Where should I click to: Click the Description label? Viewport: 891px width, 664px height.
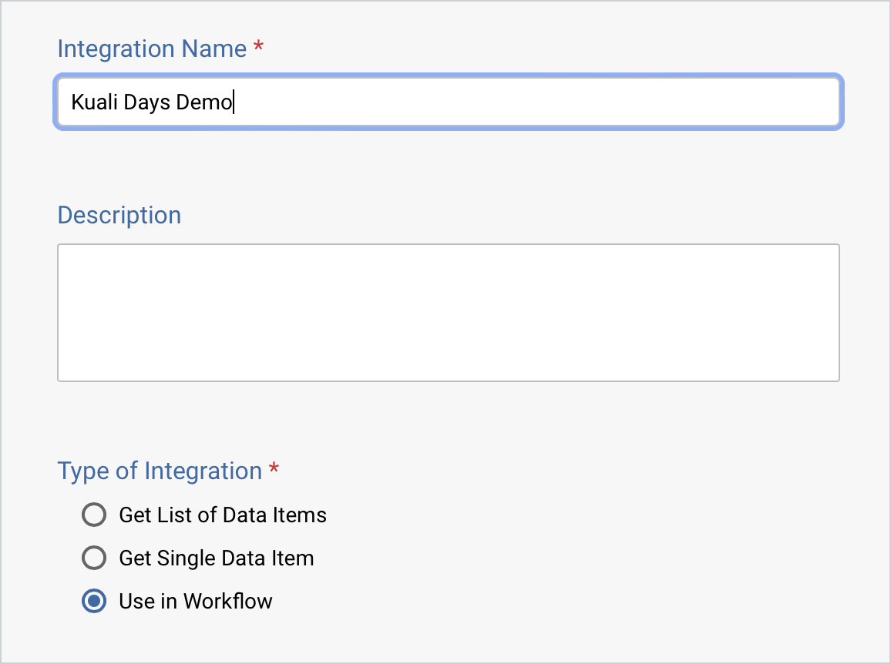click(119, 215)
